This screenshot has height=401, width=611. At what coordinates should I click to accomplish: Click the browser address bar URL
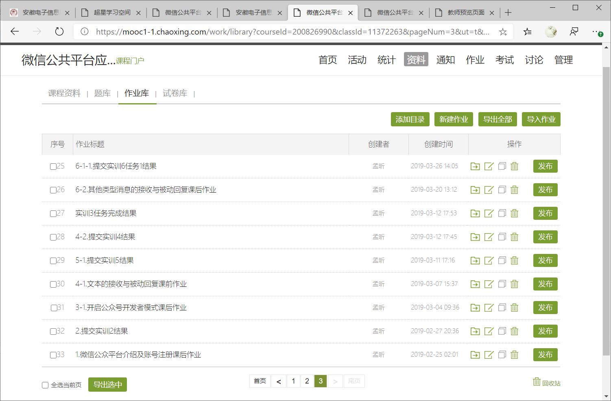[x=292, y=32]
